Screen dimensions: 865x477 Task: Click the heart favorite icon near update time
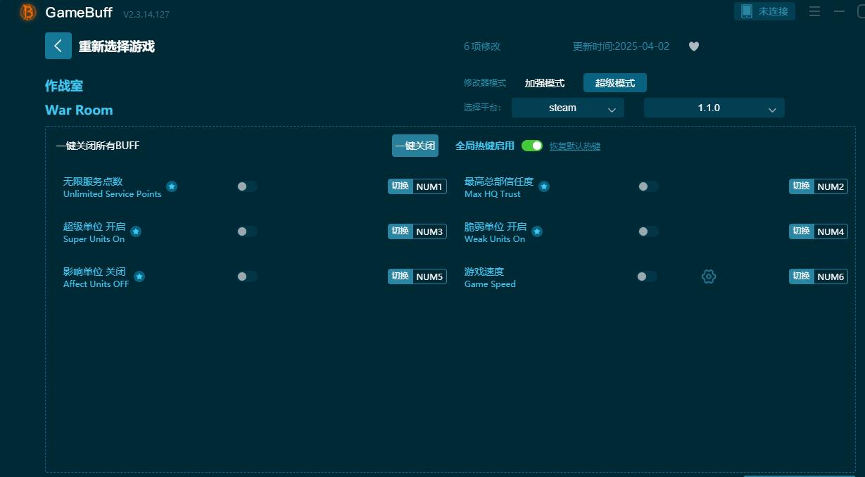(x=693, y=46)
